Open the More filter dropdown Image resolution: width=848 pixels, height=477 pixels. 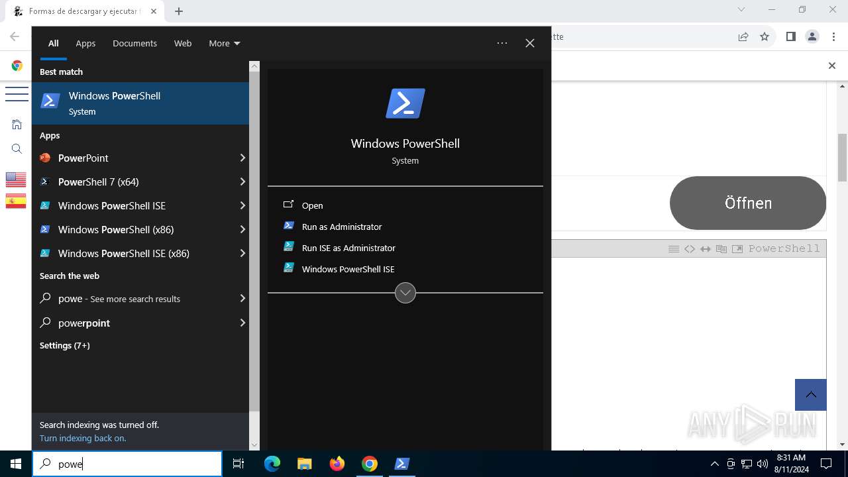click(225, 43)
